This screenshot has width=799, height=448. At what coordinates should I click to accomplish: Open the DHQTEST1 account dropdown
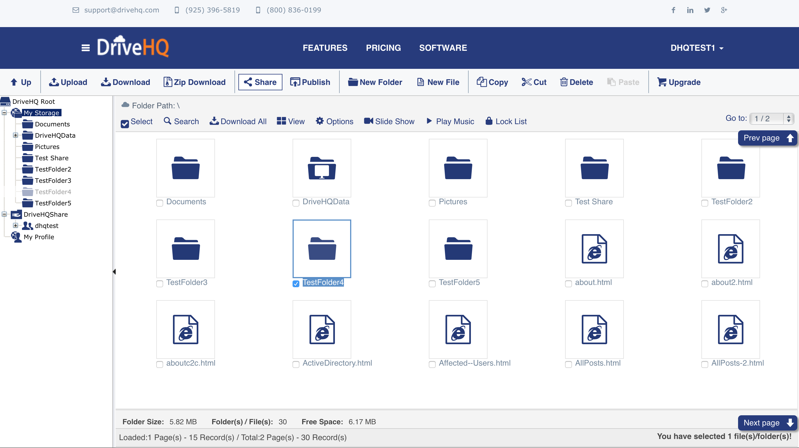click(x=697, y=48)
